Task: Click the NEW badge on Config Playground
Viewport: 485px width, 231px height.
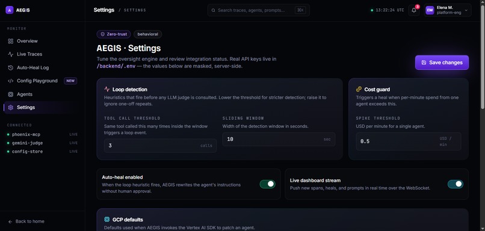Action: pyautogui.click(x=70, y=81)
